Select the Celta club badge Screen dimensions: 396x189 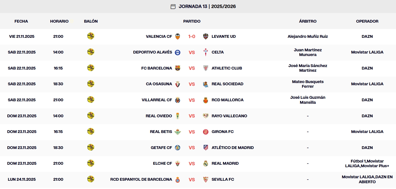(206, 52)
